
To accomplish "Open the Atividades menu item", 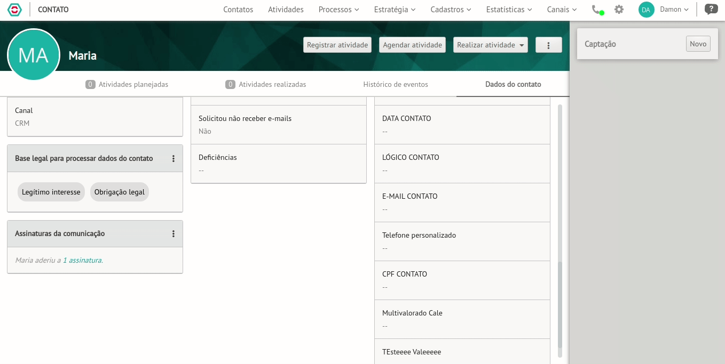I will 286,10.
